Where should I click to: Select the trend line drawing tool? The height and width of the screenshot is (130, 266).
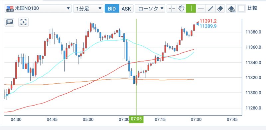pyautogui.click(x=210, y=9)
